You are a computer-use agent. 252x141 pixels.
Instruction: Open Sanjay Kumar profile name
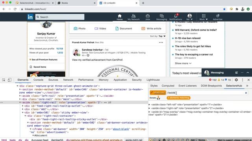click(46, 34)
